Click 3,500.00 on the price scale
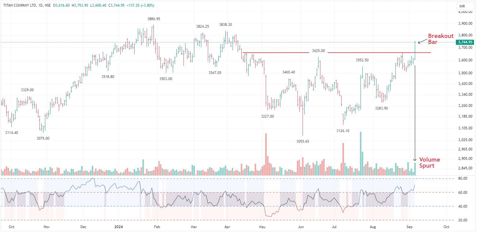Image resolution: width=477 pixels, height=232 pixels. pyautogui.click(x=465, y=73)
